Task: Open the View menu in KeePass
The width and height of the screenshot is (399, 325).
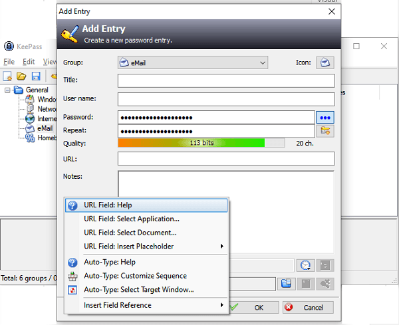Action: click(x=49, y=62)
